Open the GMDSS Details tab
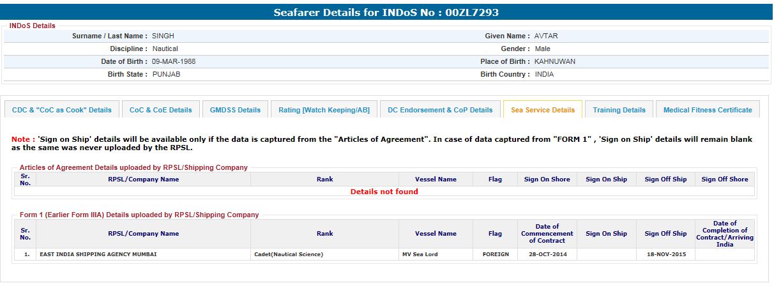Image resolution: width=774 pixels, height=290 pixels. click(235, 110)
